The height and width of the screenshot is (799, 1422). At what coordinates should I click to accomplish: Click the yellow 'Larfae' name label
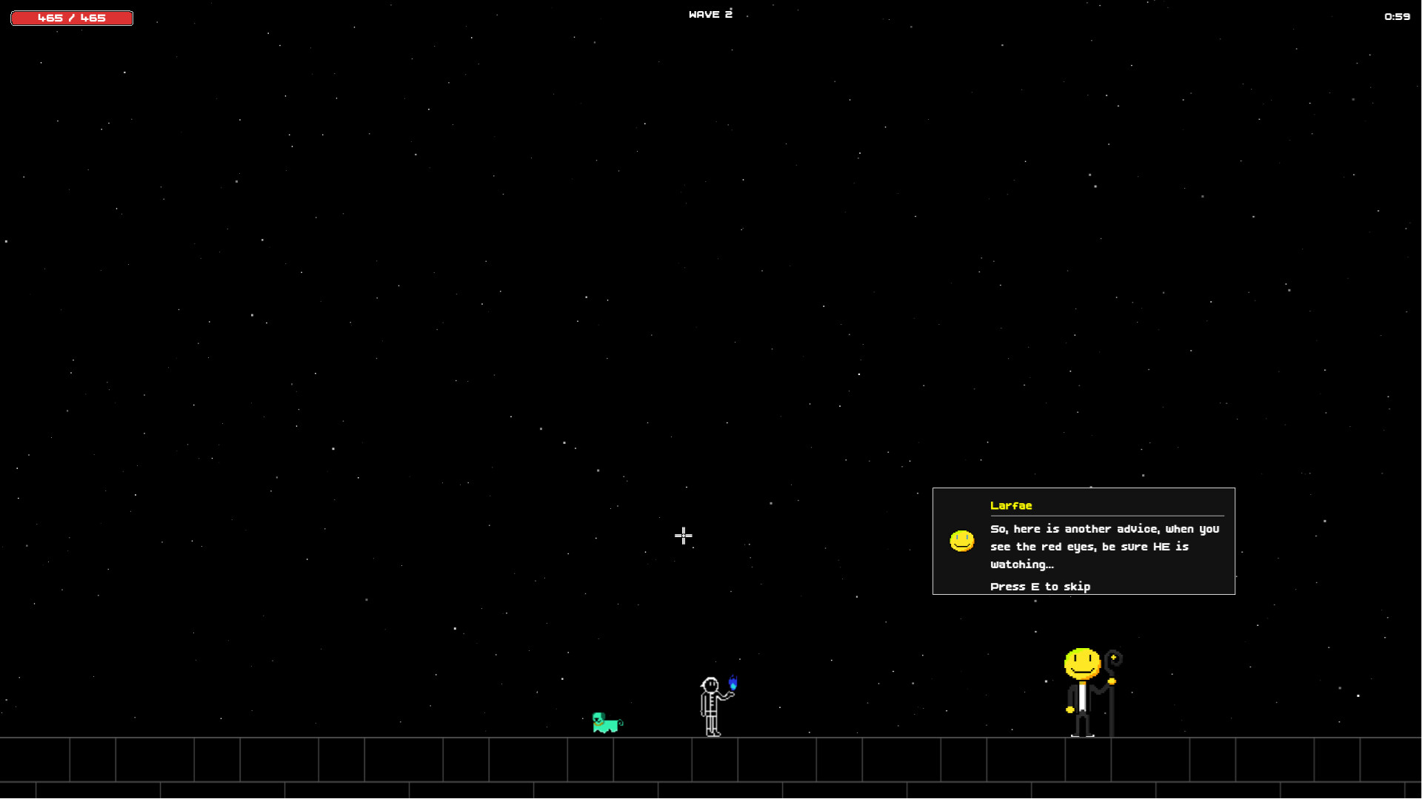(1011, 505)
